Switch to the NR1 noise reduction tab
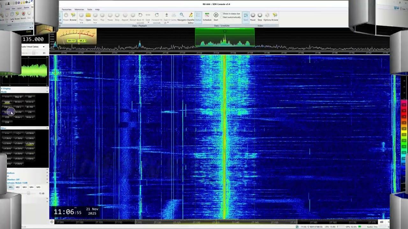Screen dimensions: 408x229 point(11,187)
